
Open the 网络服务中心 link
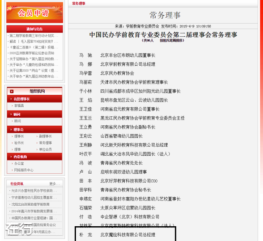point(24,170)
